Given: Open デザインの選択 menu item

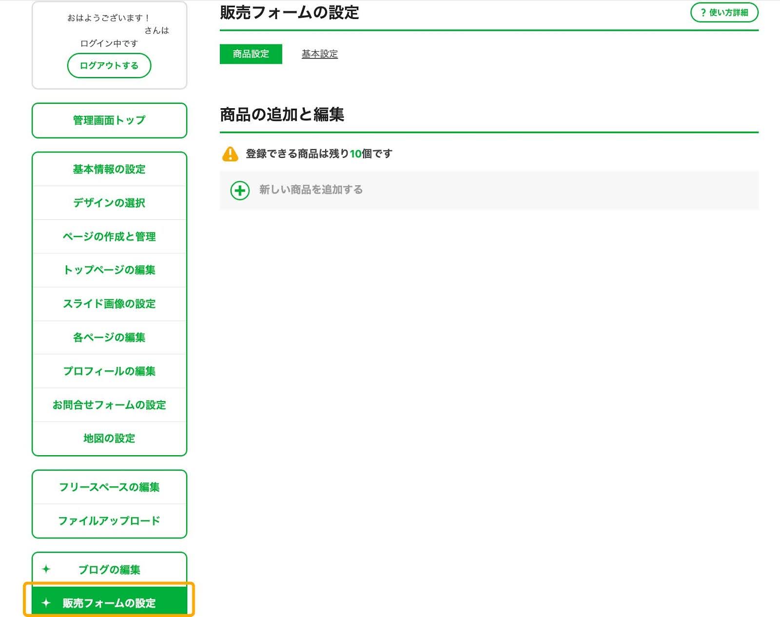Looking at the screenshot, I should (x=109, y=203).
